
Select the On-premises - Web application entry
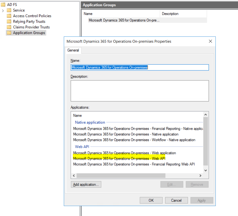tap(124, 153)
